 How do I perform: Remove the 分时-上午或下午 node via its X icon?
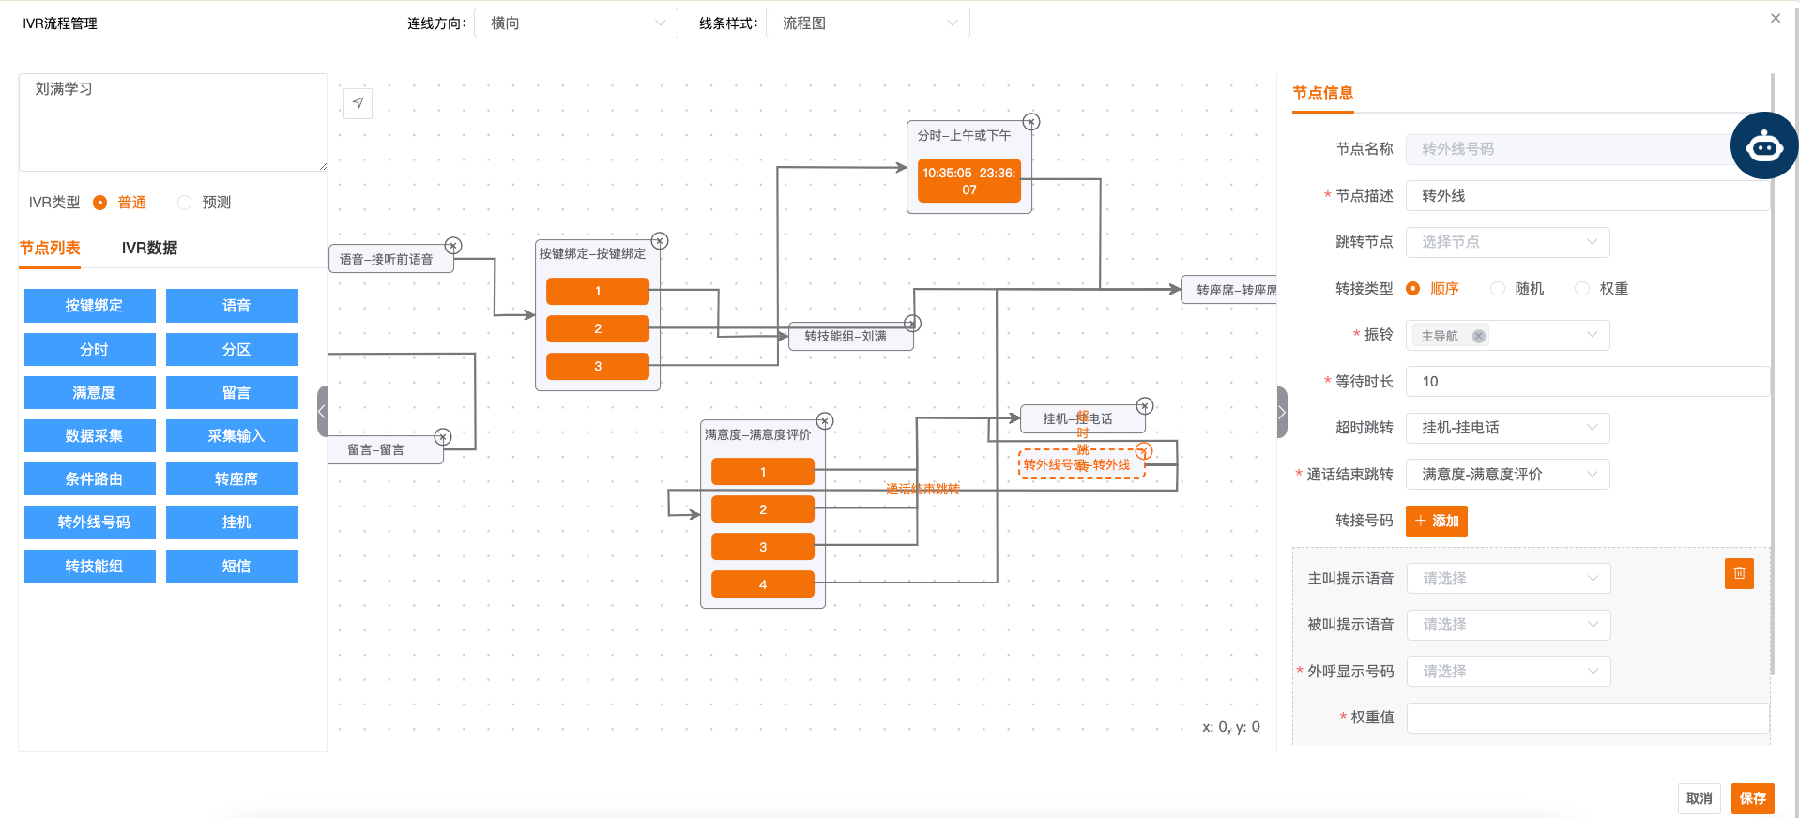pos(1030,122)
